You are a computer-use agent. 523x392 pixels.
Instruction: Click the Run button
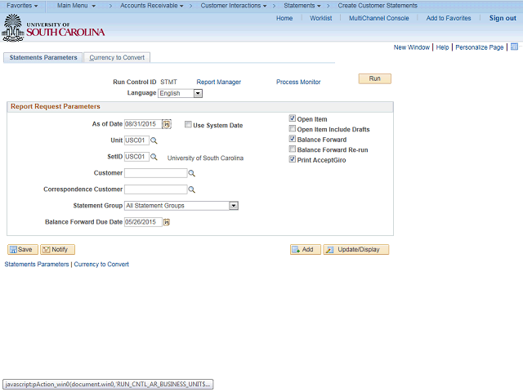pos(374,78)
